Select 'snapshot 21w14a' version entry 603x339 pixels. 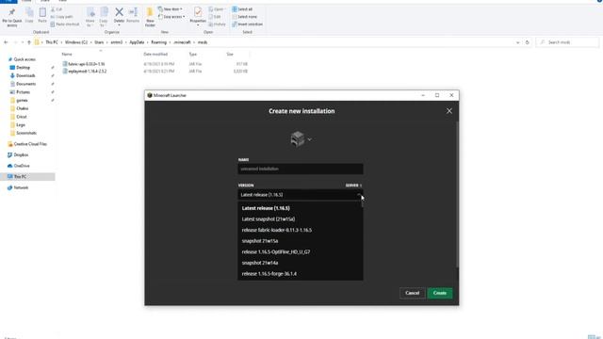coord(260,263)
